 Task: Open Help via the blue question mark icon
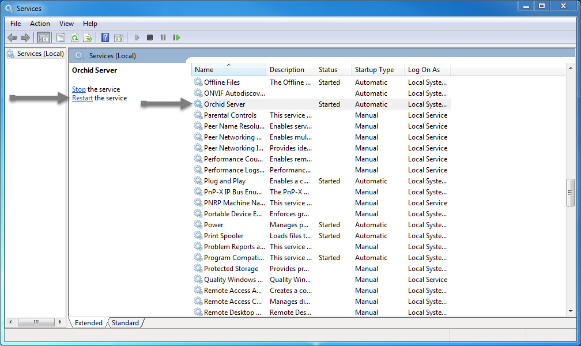coord(105,37)
